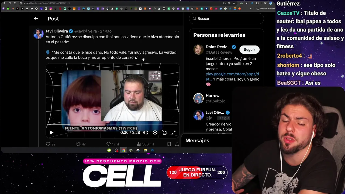Go back using the Post header arrow
Screen dimensions: 345x194
point(36,19)
